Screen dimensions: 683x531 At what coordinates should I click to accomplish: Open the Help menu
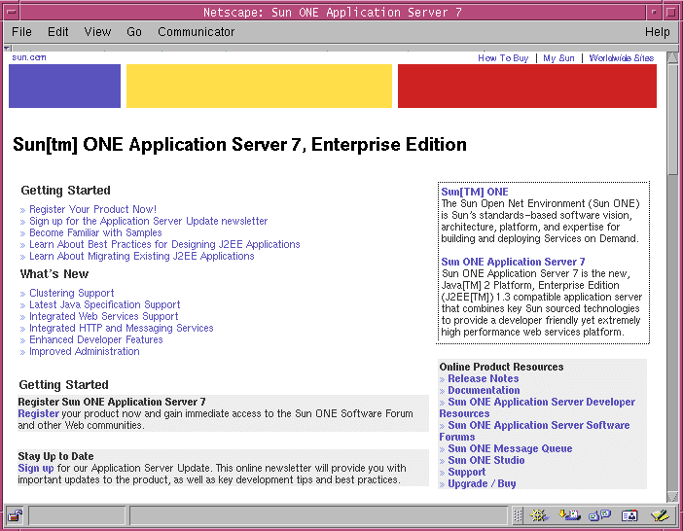pos(658,32)
